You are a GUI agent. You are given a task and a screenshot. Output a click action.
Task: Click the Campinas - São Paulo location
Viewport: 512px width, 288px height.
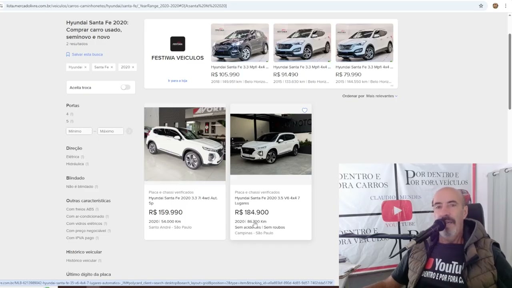pos(254,233)
